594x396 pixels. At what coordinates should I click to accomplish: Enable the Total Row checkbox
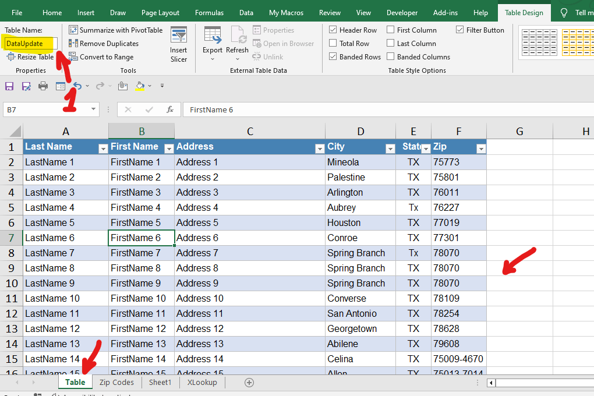333,43
